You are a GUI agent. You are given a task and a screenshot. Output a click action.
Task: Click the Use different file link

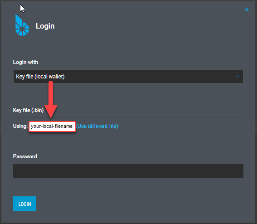tap(97, 126)
